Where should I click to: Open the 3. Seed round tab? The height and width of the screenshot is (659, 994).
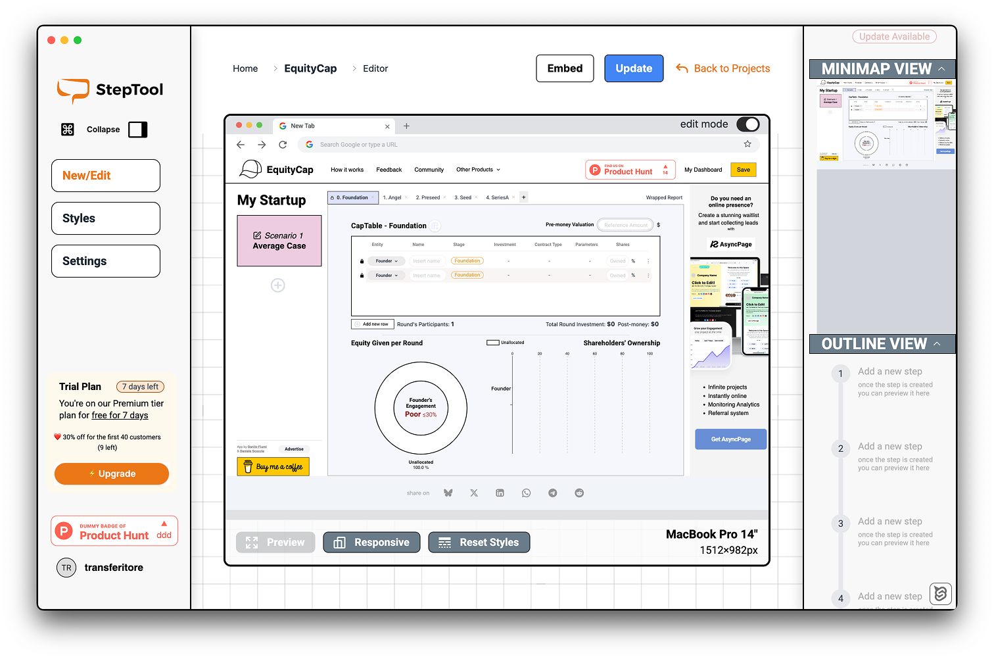[464, 197]
